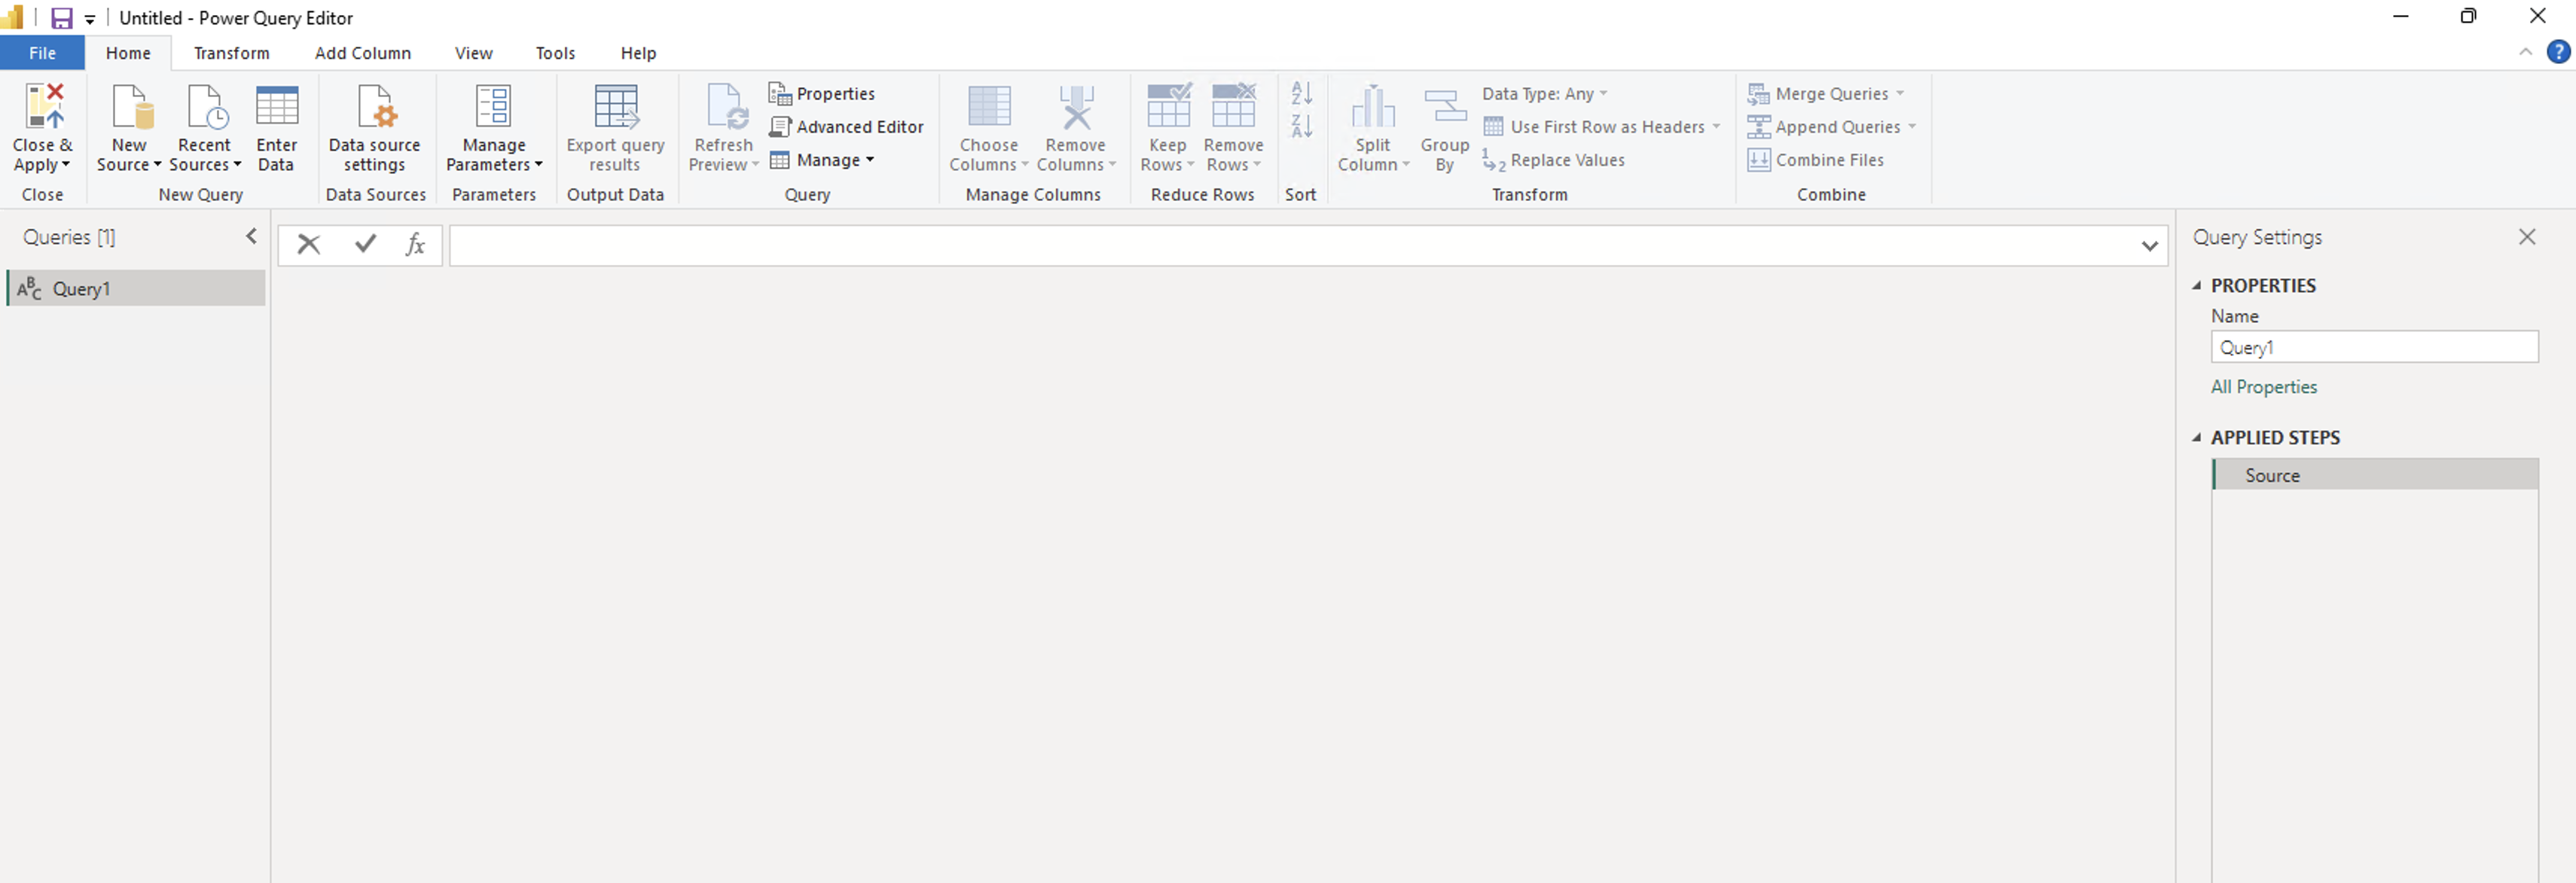Open the Help question mark icon
Viewport: 2576px width, 883px height.
(2558, 52)
